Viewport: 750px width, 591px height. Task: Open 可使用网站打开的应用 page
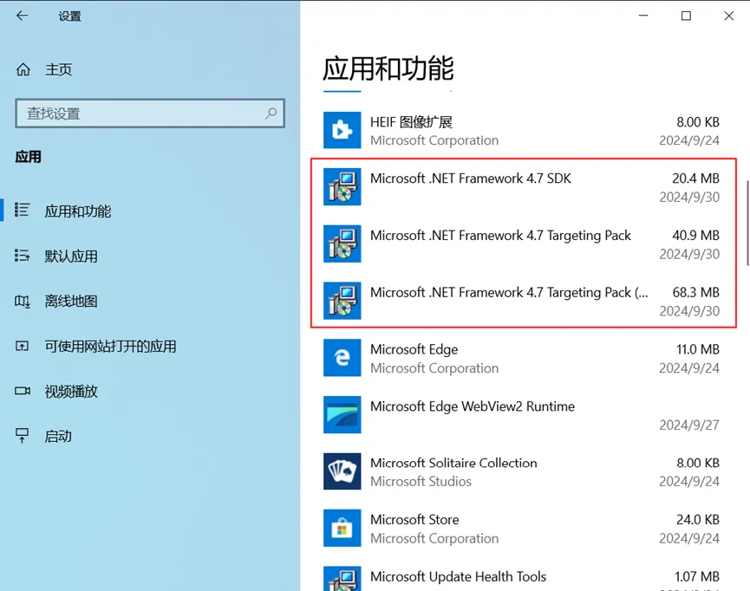[x=110, y=346]
